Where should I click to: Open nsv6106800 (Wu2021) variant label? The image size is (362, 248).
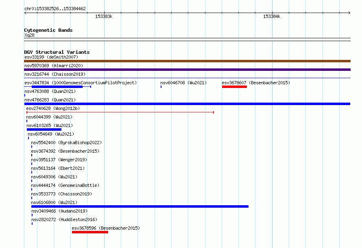tap(54, 202)
